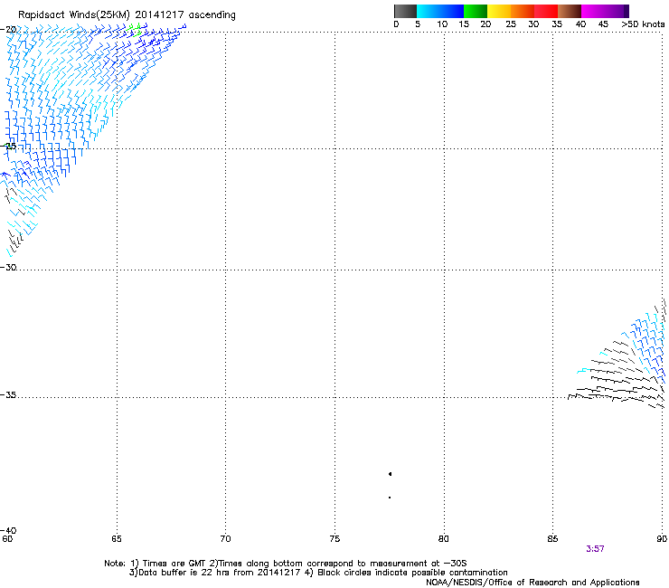Viewport: 669px width, 588px height.
Task: Click the latitude label '-30'
Action: pyautogui.click(x=8, y=267)
